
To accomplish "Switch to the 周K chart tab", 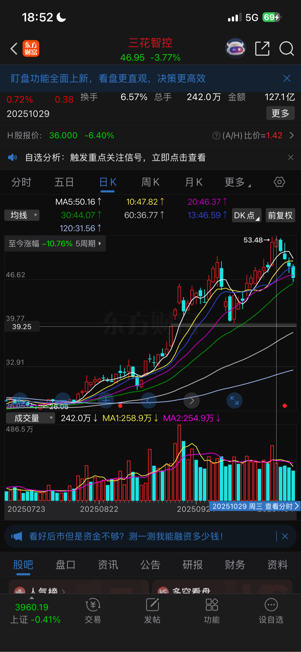I will point(150,182).
